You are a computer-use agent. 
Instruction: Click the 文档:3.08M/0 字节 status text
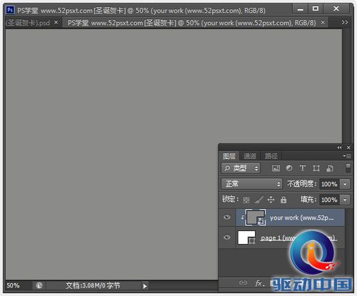coord(93,285)
